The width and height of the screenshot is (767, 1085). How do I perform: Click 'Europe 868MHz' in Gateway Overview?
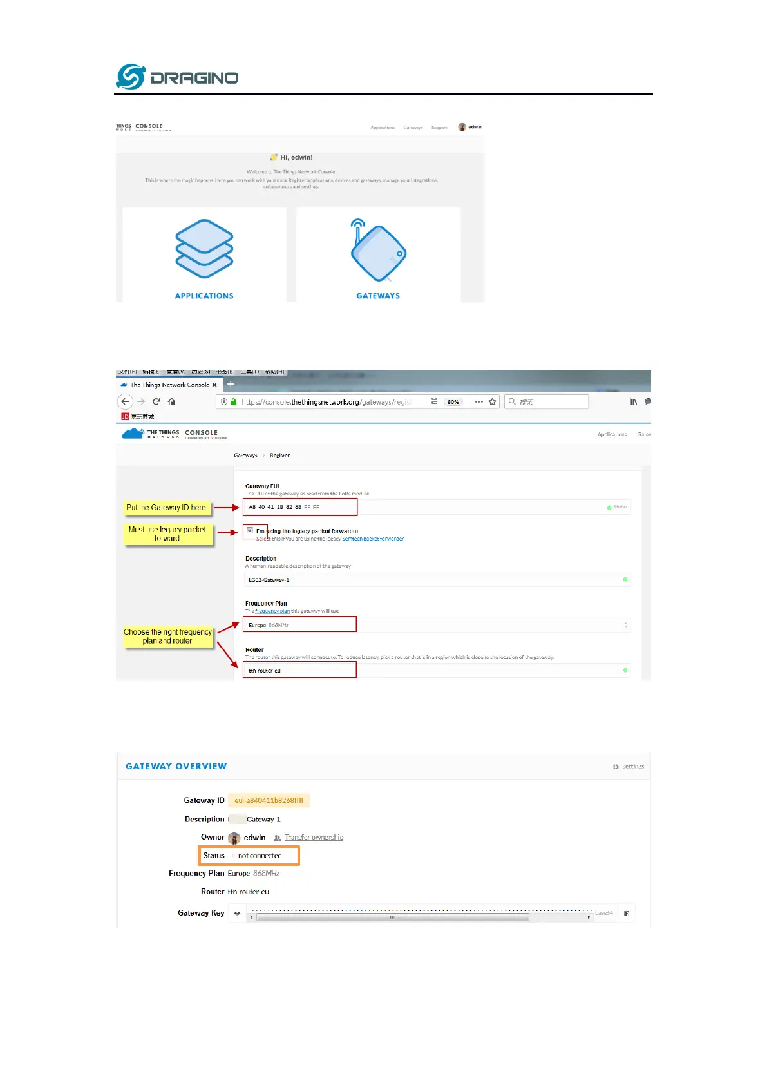pos(254,874)
